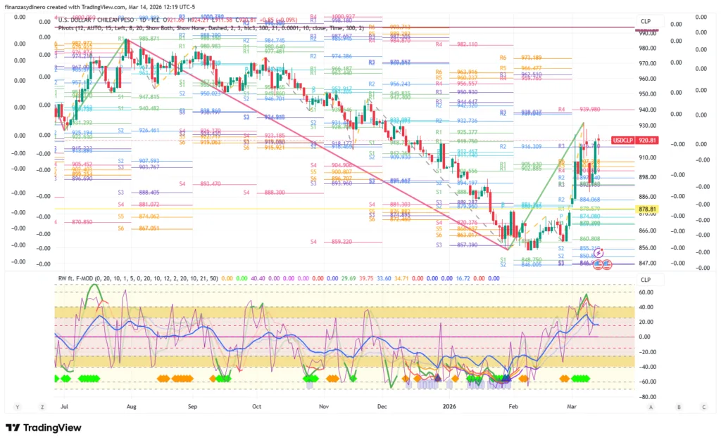Screen dimensions: 721x442
Task: Click the yellow 878.81 price label
Action: [647, 209]
